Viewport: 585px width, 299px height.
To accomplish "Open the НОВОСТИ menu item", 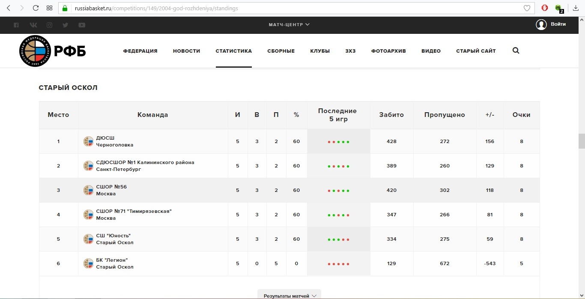I will [187, 51].
